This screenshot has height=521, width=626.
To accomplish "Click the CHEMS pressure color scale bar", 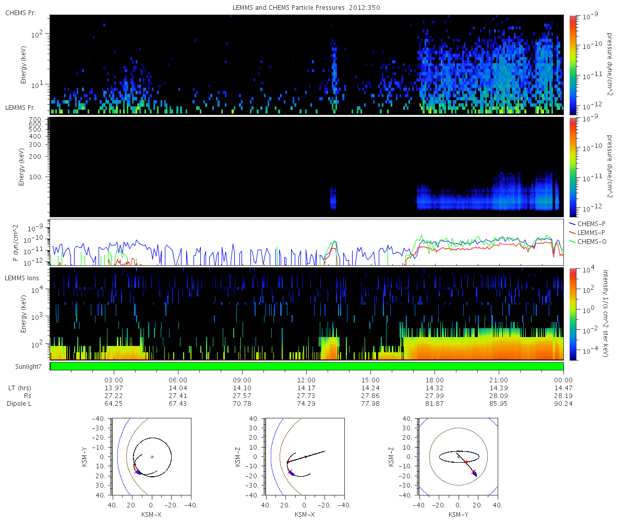I will coord(573,65).
